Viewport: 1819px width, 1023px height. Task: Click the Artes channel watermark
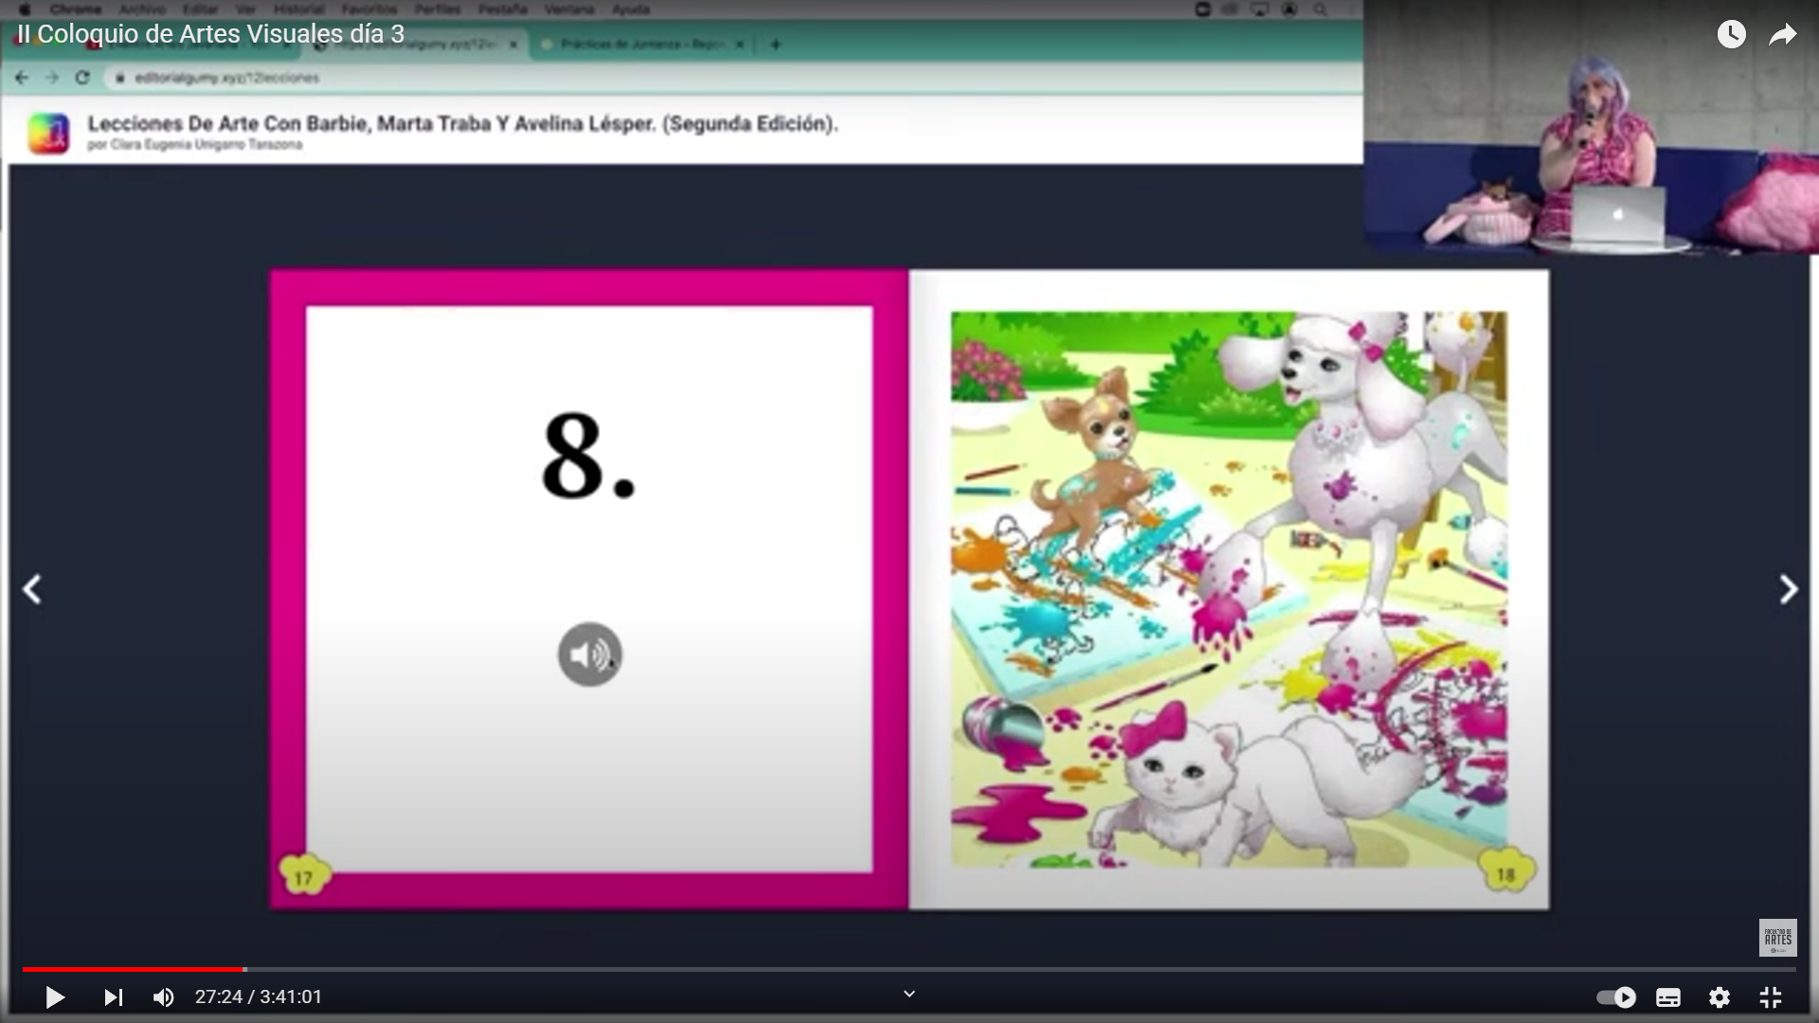pyautogui.click(x=1777, y=938)
